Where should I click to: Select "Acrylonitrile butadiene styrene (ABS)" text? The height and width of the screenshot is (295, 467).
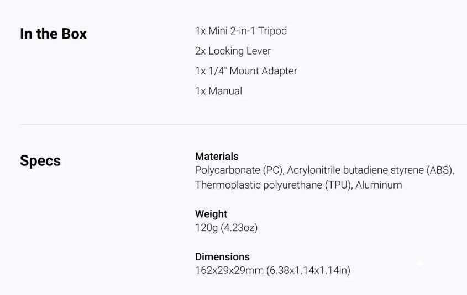(369, 170)
